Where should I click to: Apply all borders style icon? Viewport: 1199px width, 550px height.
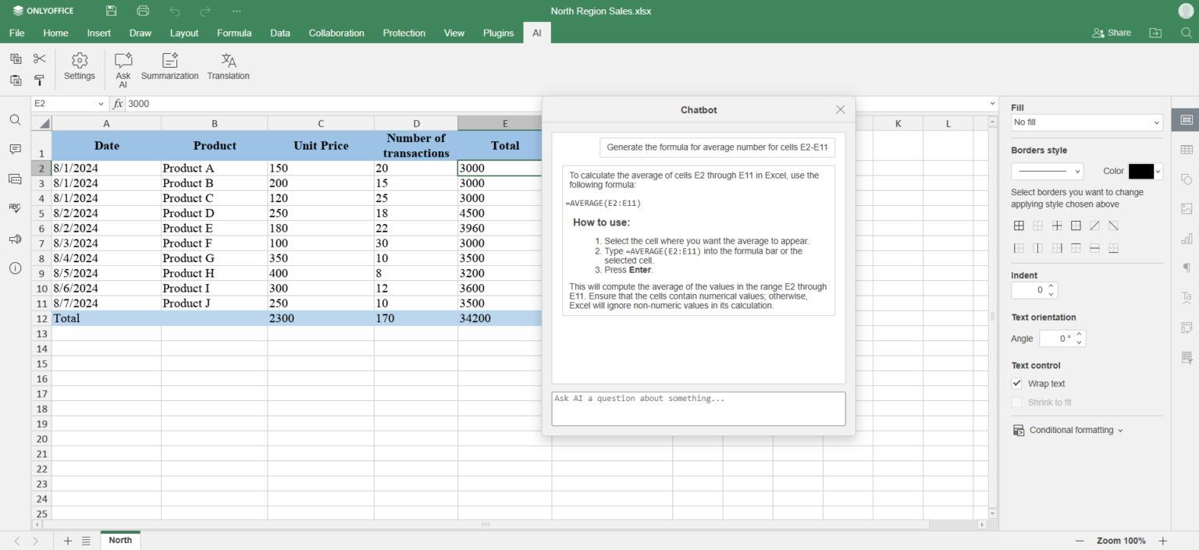tap(1019, 225)
